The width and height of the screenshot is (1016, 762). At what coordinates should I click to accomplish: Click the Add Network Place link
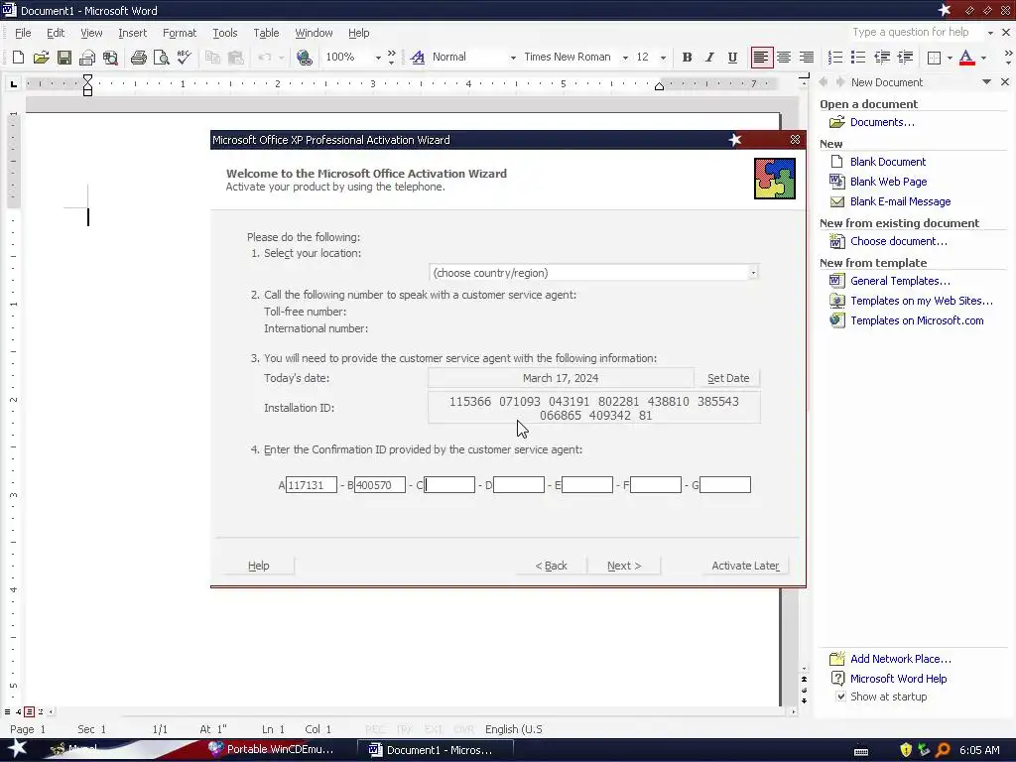coord(901,659)
